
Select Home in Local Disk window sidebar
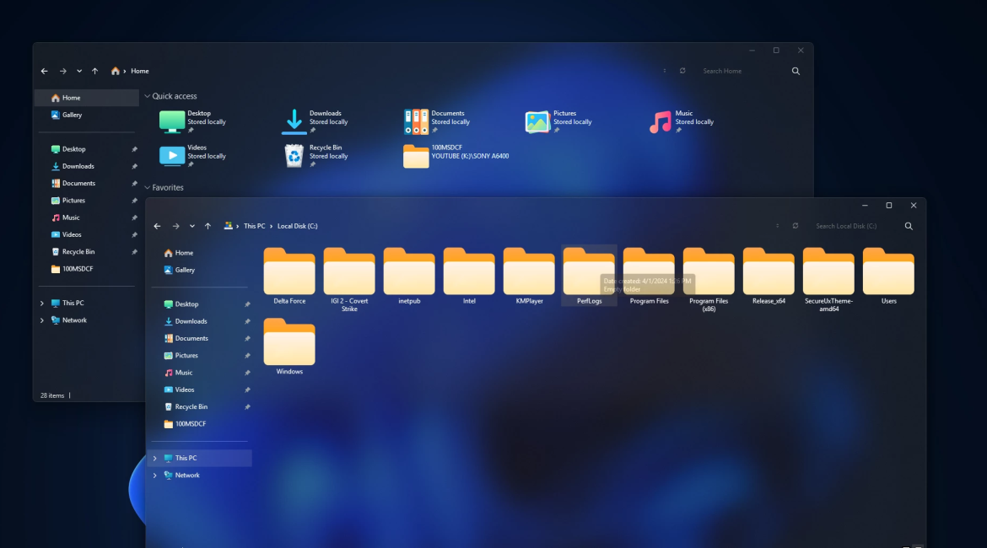click(x=184, y=253)
